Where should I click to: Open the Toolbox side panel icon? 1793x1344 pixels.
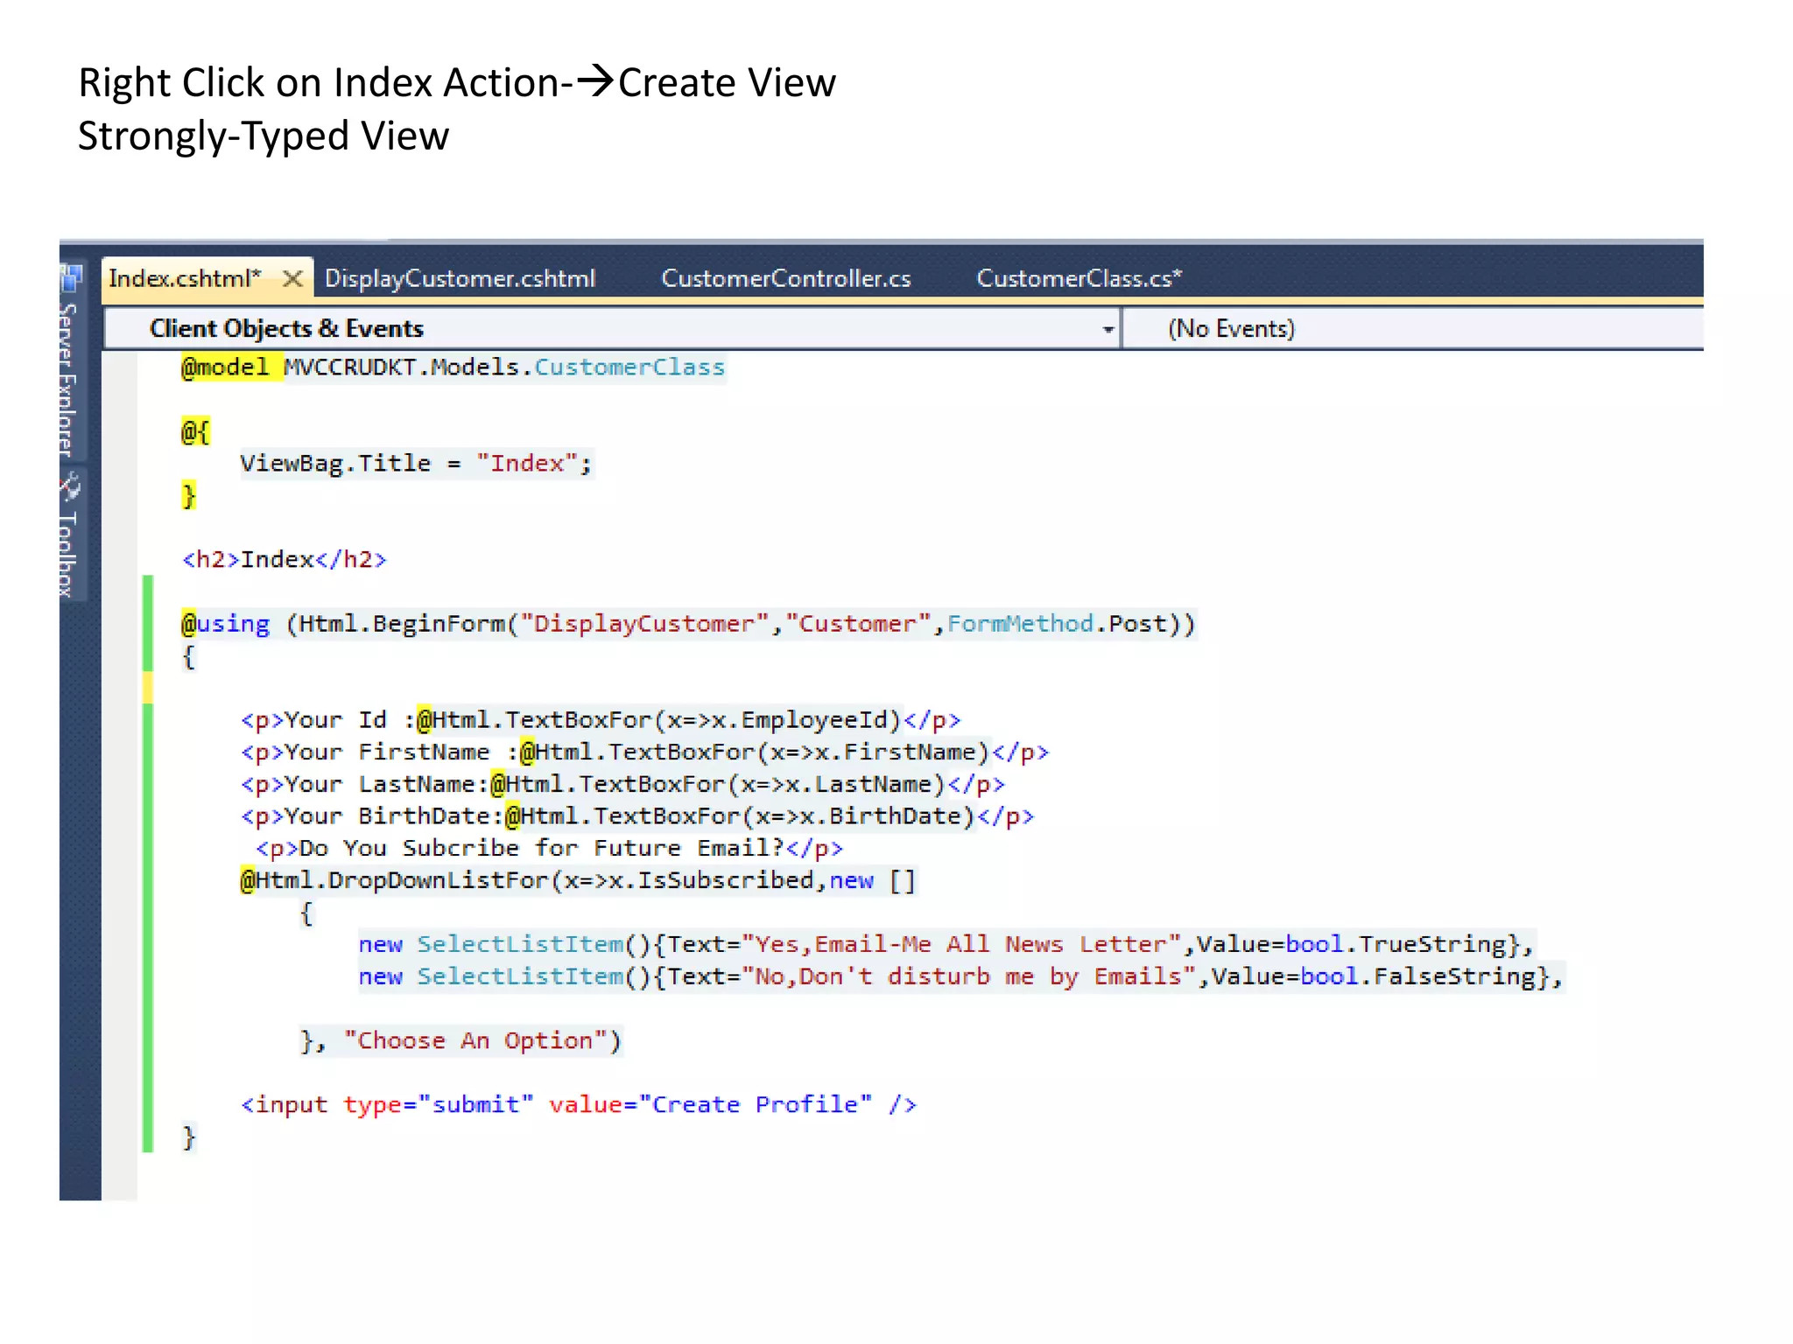coord(70,486)
